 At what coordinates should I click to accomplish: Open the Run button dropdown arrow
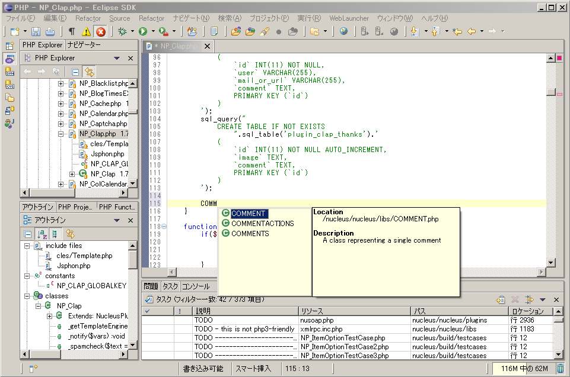153,31
